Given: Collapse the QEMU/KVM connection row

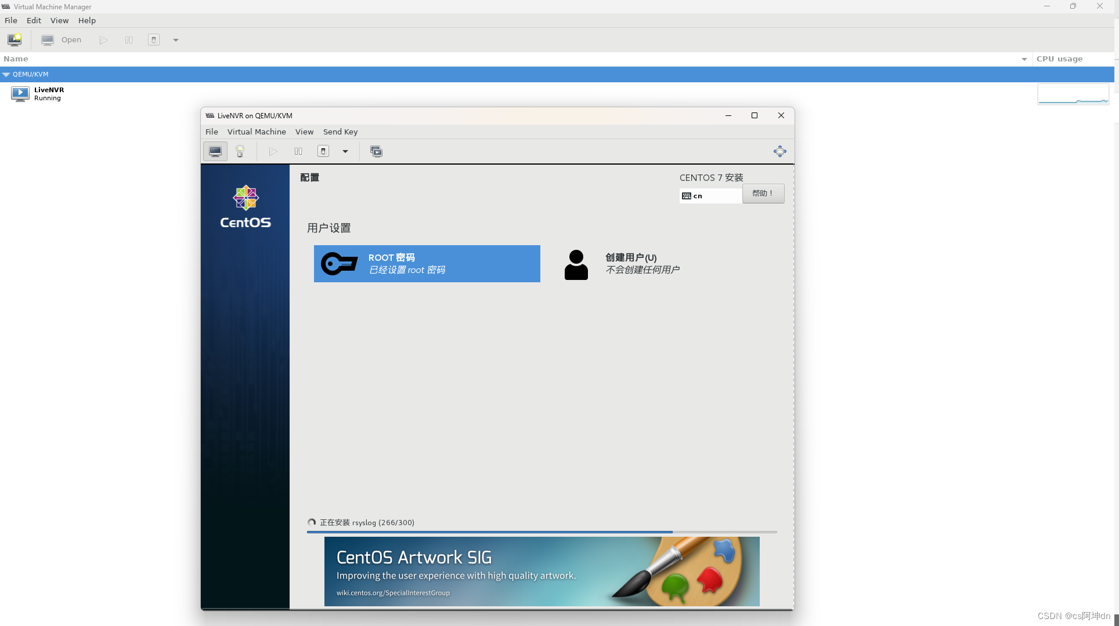Looking at the screenshot, I should click(x=6, y=74).
